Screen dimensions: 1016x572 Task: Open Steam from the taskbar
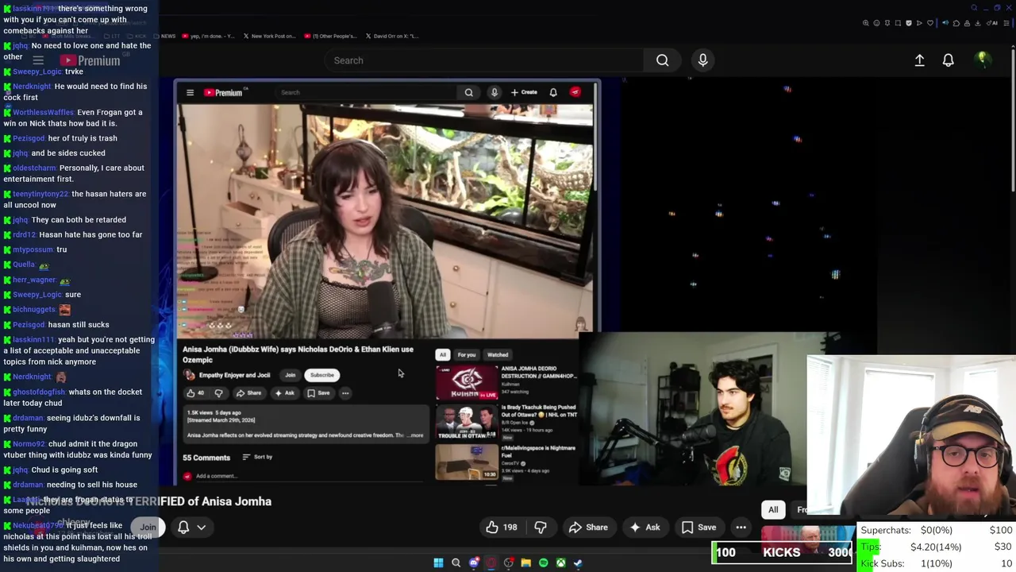coord(578,563)
